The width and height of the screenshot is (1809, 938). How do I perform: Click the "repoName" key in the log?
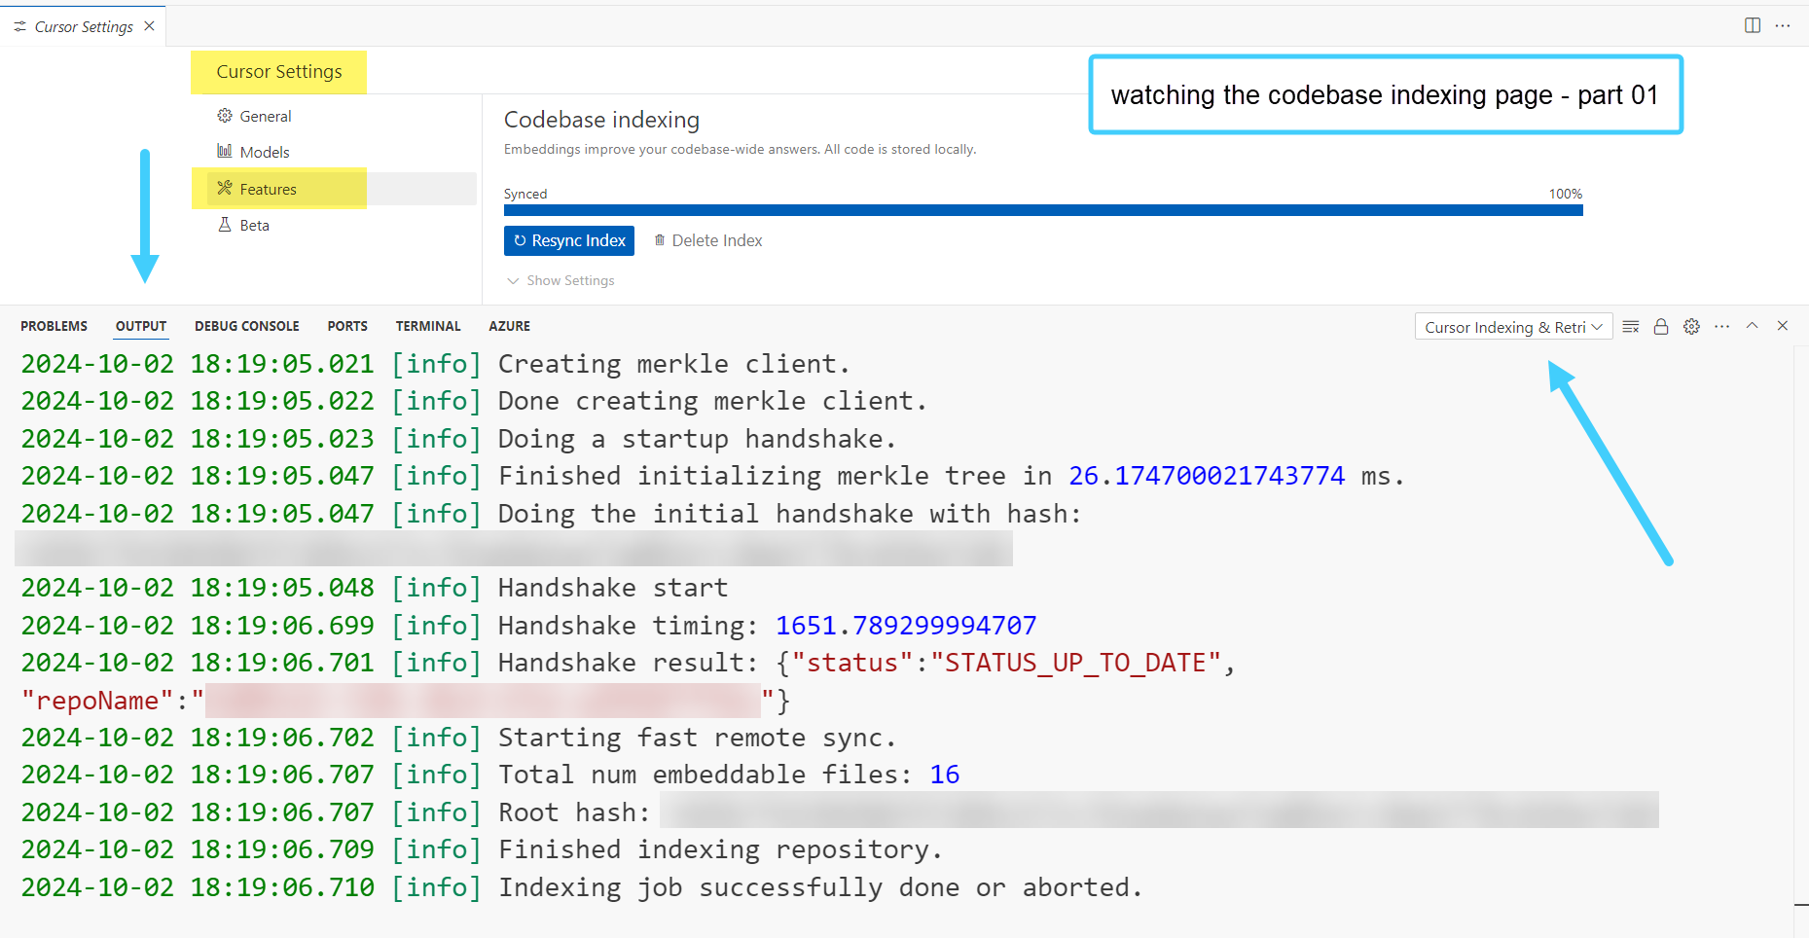[x=97, y=701]
